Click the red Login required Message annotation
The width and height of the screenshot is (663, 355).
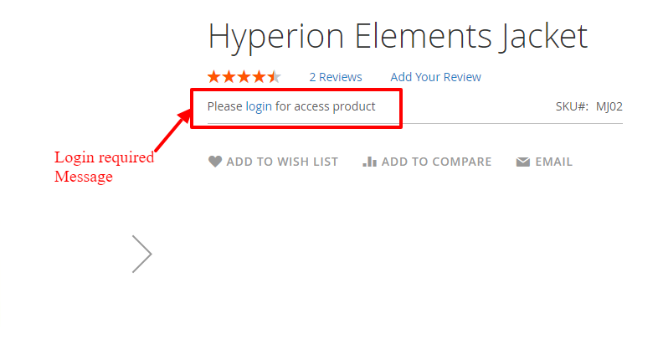pyautogui.click(x=103, y=167)
